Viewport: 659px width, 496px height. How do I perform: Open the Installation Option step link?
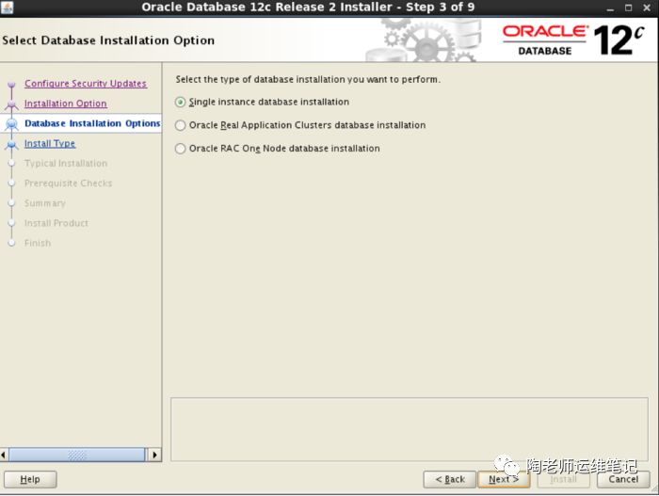pyautogui.click(x=66, y=104)
